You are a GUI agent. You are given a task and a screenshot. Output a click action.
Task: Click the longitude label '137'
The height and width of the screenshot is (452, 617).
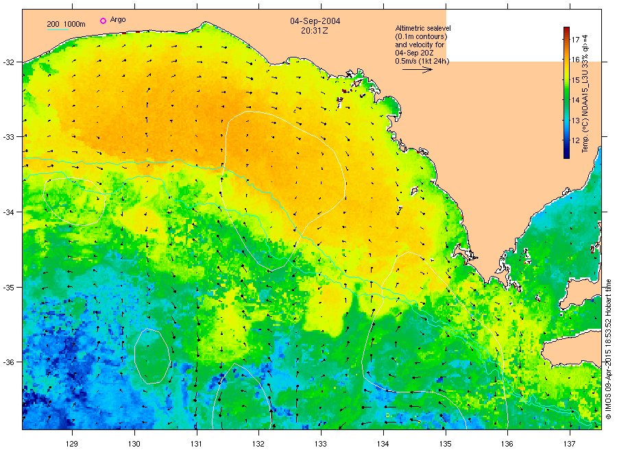pyautogui.click(x=570, y=444)
